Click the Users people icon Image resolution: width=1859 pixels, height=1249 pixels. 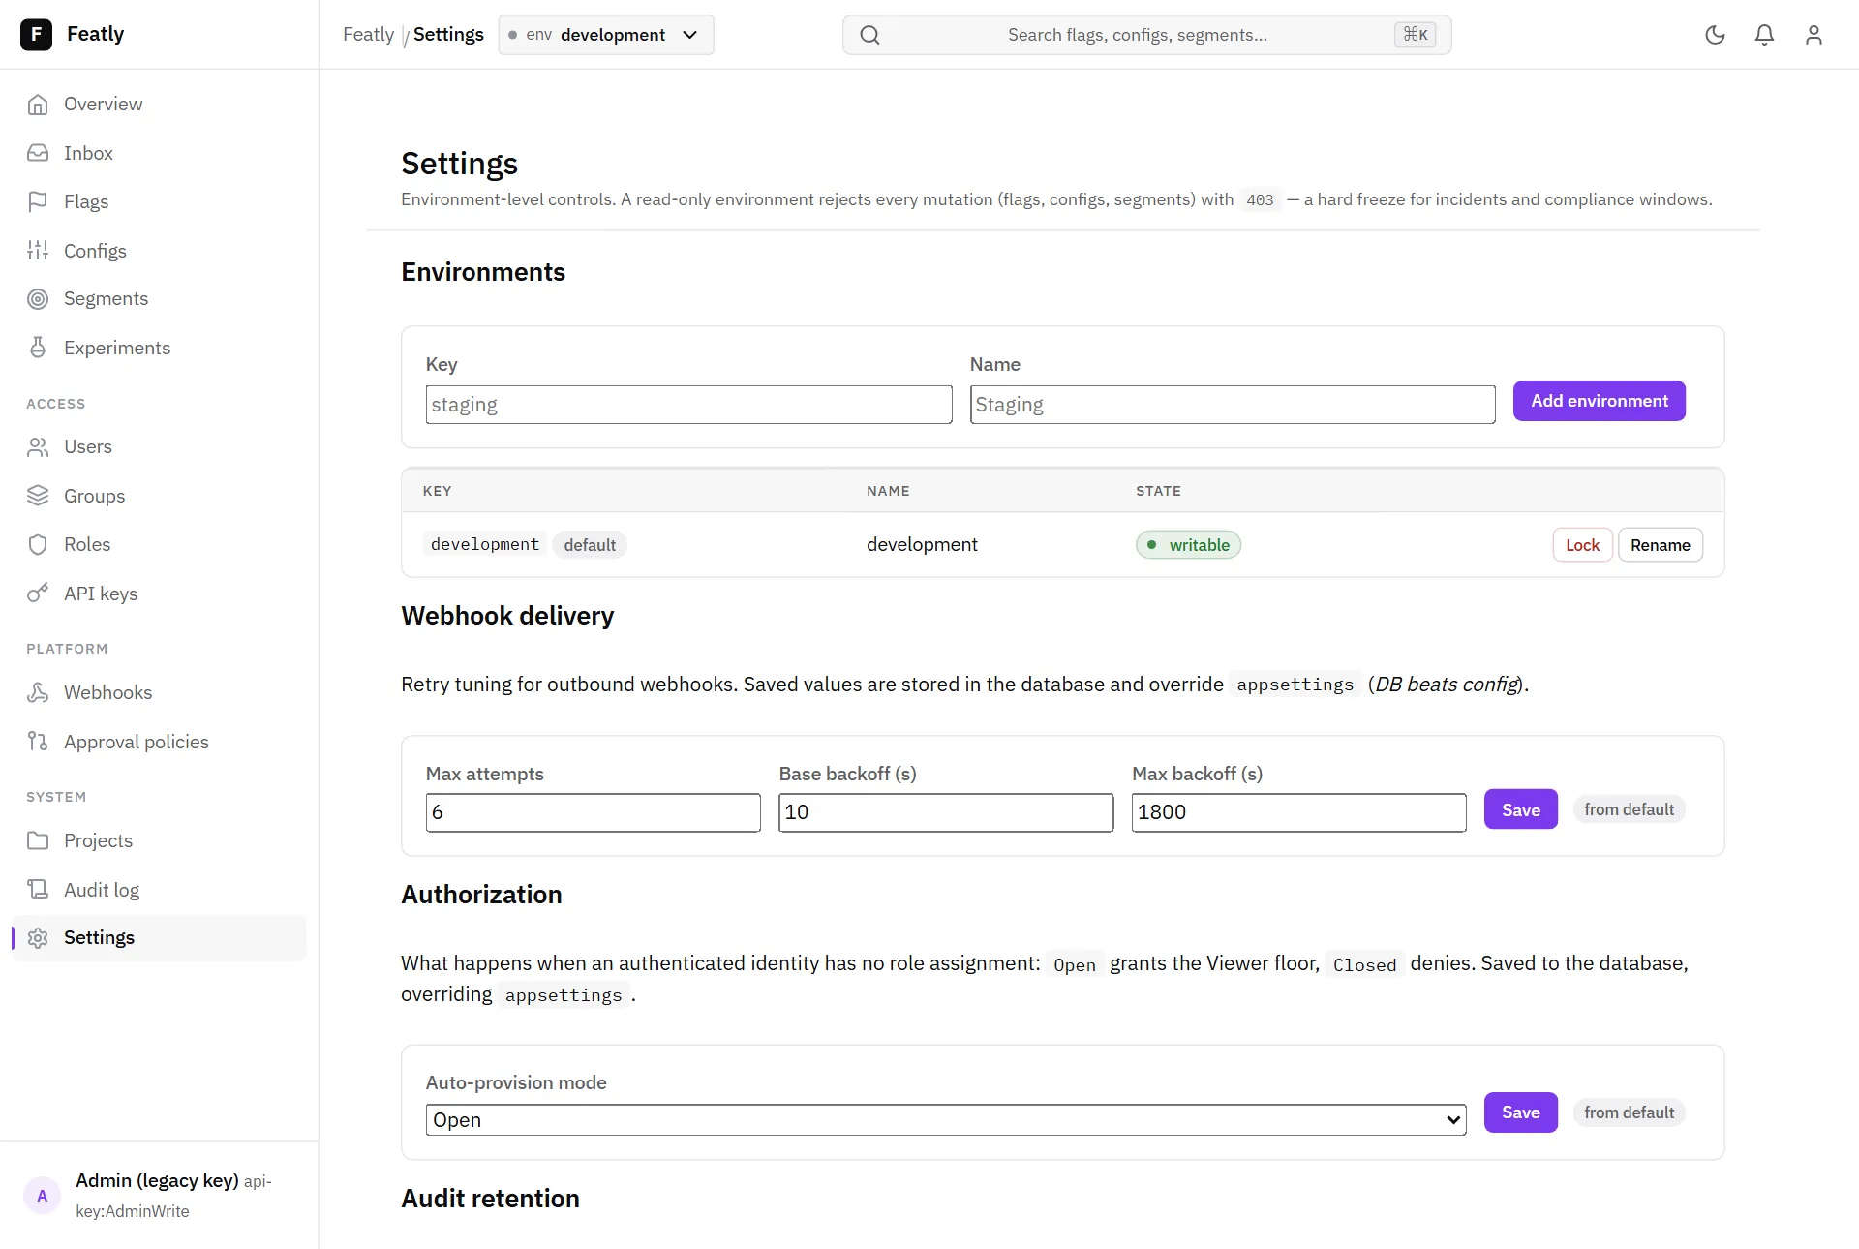(38, 447)
